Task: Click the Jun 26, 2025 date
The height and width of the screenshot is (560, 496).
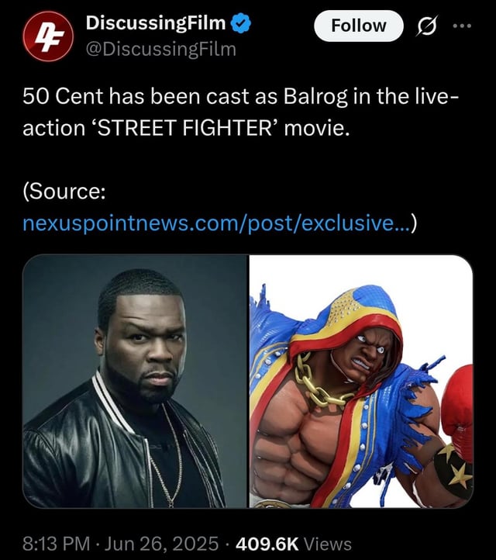Action: 161,544
